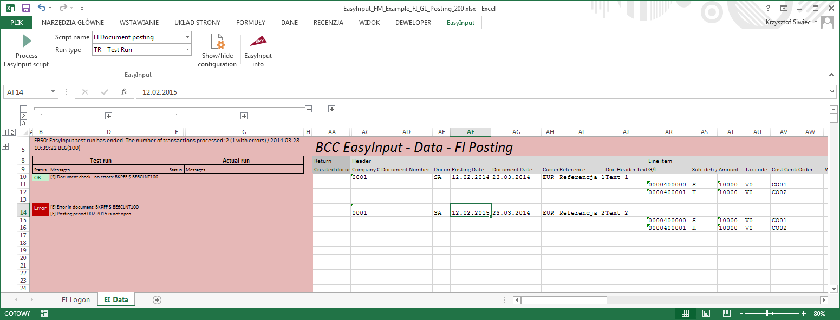Open the Name Box dropdown arrow
This screenshot has width=840, height=320.
tap(53, 92)
